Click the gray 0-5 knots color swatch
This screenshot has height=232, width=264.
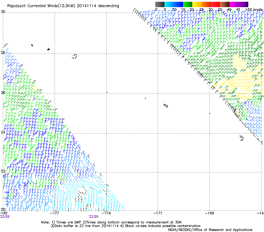click(160, 4)
